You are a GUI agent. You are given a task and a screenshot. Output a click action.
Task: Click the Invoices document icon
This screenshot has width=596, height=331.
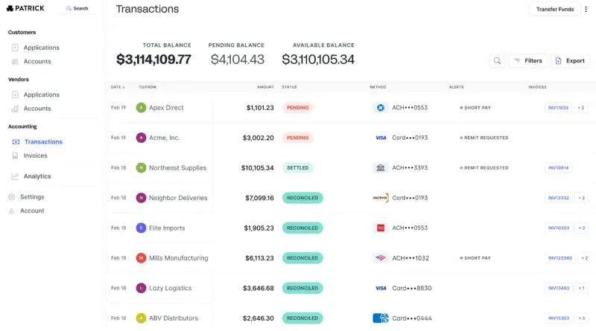click(15, 155)
